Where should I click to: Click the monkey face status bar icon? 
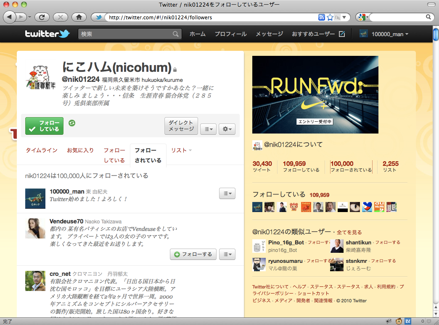pos(399,321)
